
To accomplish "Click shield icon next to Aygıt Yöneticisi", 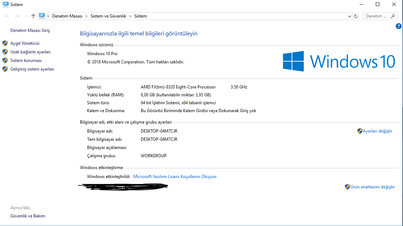I will click(5, 43).
